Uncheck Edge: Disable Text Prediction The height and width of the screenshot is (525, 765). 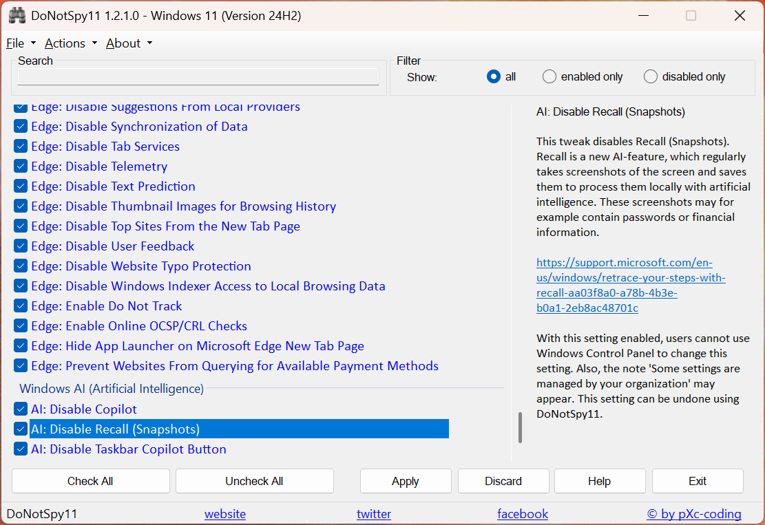[21, 186]
